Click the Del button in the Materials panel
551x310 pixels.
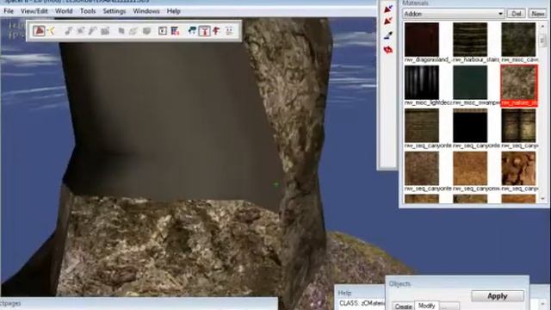pos(517,14)
